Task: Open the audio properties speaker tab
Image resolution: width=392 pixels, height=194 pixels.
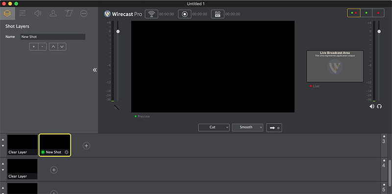Action: pos(38,14)
